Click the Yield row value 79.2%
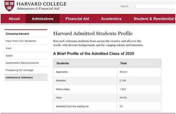 tap(123, 98)
